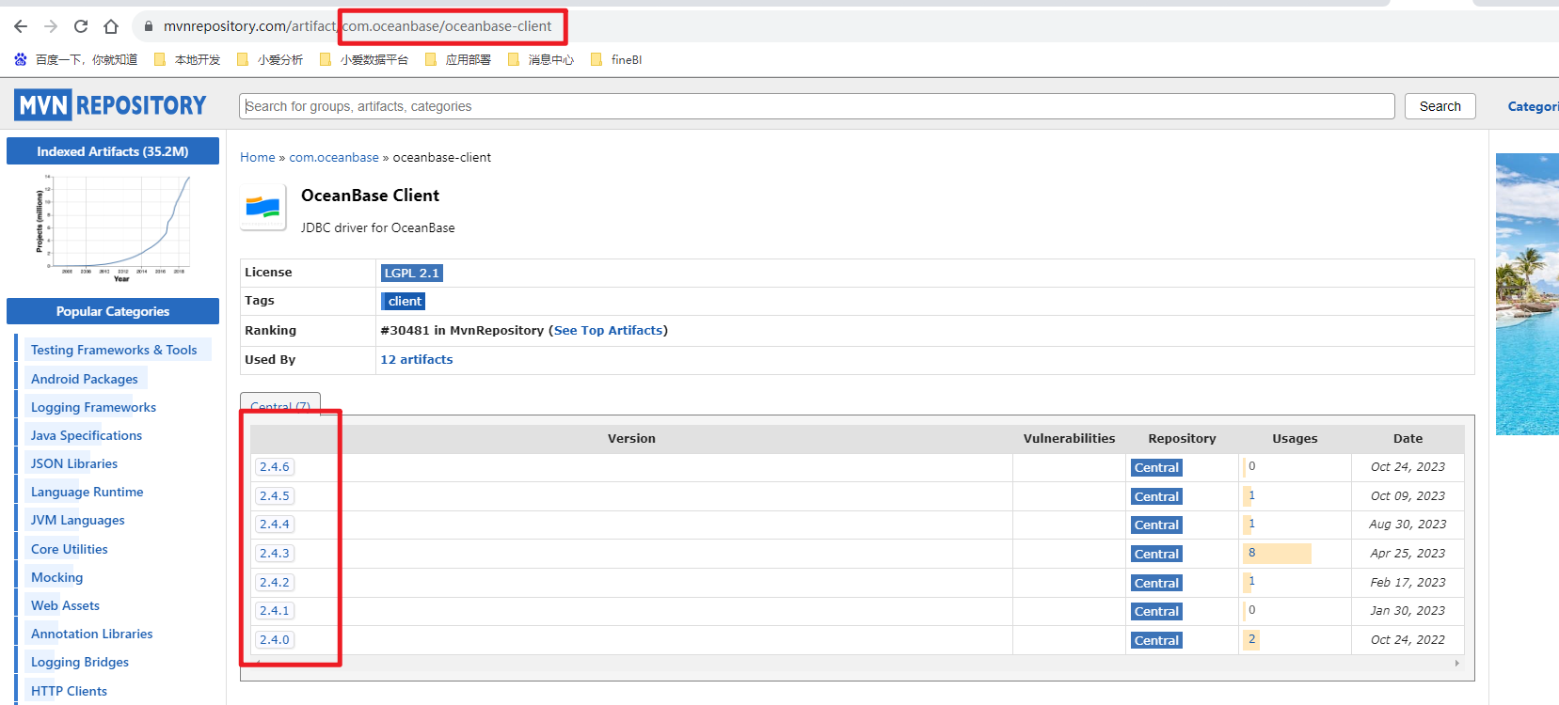This screenshot has height=705, width=1559.
Task: Click the Popular Categories header
Action: coord(113,311)
